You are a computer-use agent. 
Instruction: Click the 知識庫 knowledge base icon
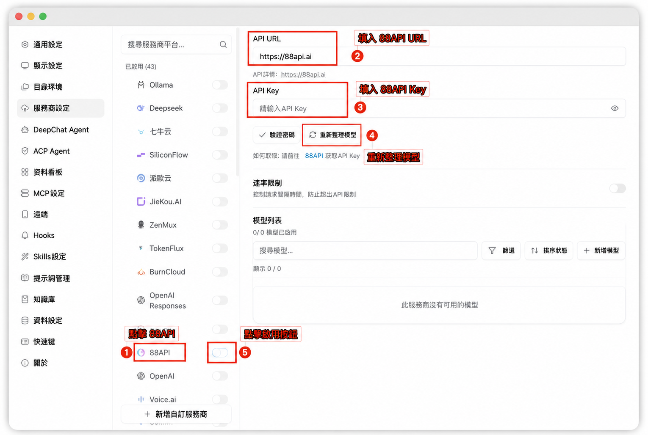[25, 299]
